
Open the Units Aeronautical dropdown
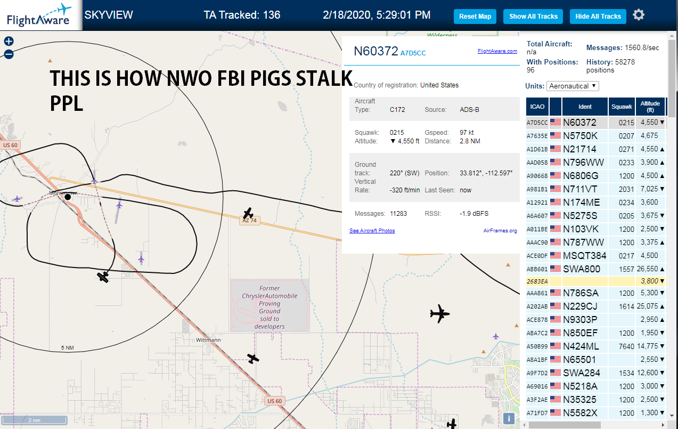(x=573, y=86)
